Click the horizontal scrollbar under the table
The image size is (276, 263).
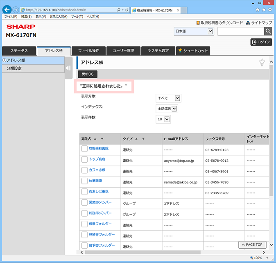(143, 252)
